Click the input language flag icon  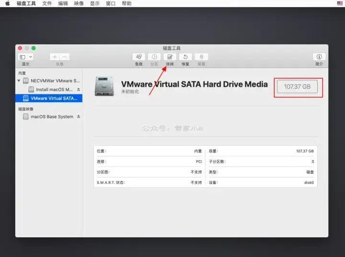(340, 3)
